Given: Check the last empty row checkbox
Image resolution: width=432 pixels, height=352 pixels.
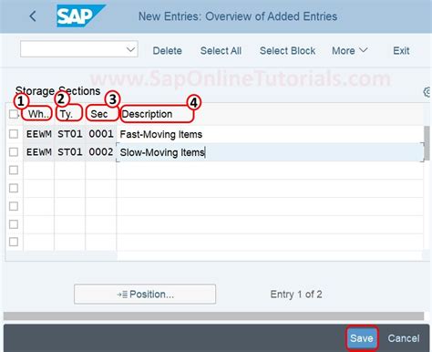Looking at the screenshot, I should pos(14,242).
